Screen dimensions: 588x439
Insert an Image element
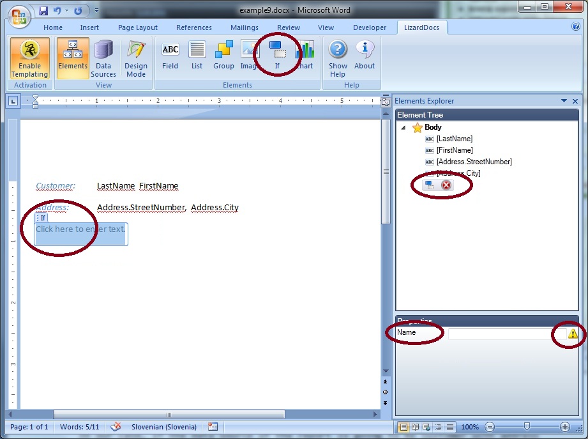click(x=248, y=56)
